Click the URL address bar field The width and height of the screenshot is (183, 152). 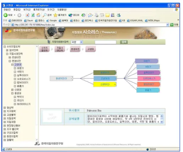[x=90, y=25]
